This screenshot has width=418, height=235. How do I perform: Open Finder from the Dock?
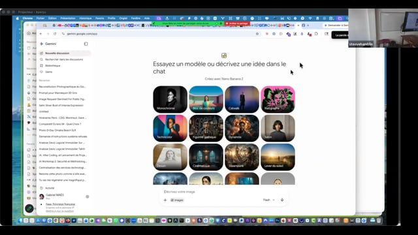tap(20, 221)
